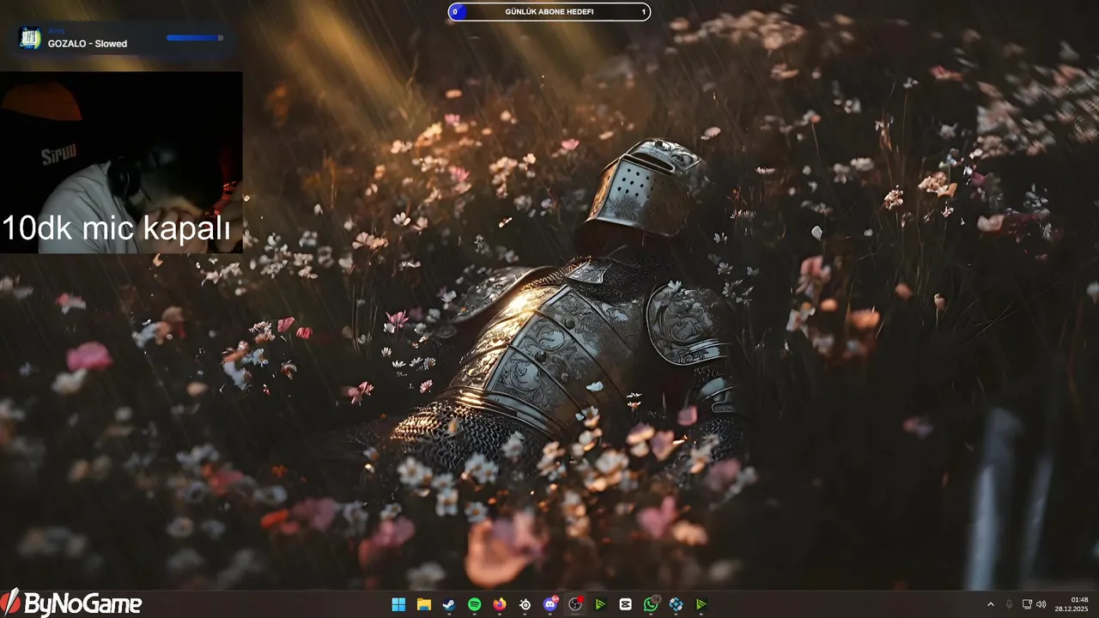Launch Steam from the taskbar
The height and width of the screenshot is (618, 1099).
pyautogui.click(x=449, y=604)
